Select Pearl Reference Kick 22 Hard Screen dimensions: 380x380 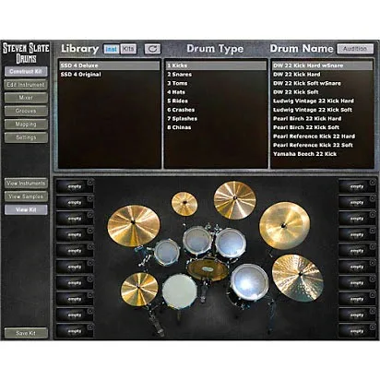(322, 137)
